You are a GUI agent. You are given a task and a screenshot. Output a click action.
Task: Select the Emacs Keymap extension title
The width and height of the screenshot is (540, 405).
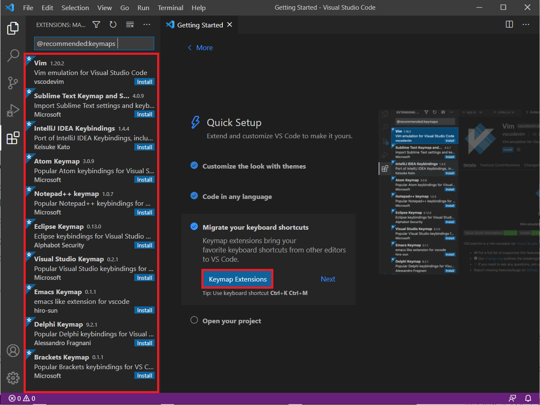click(x=58, y=292)
